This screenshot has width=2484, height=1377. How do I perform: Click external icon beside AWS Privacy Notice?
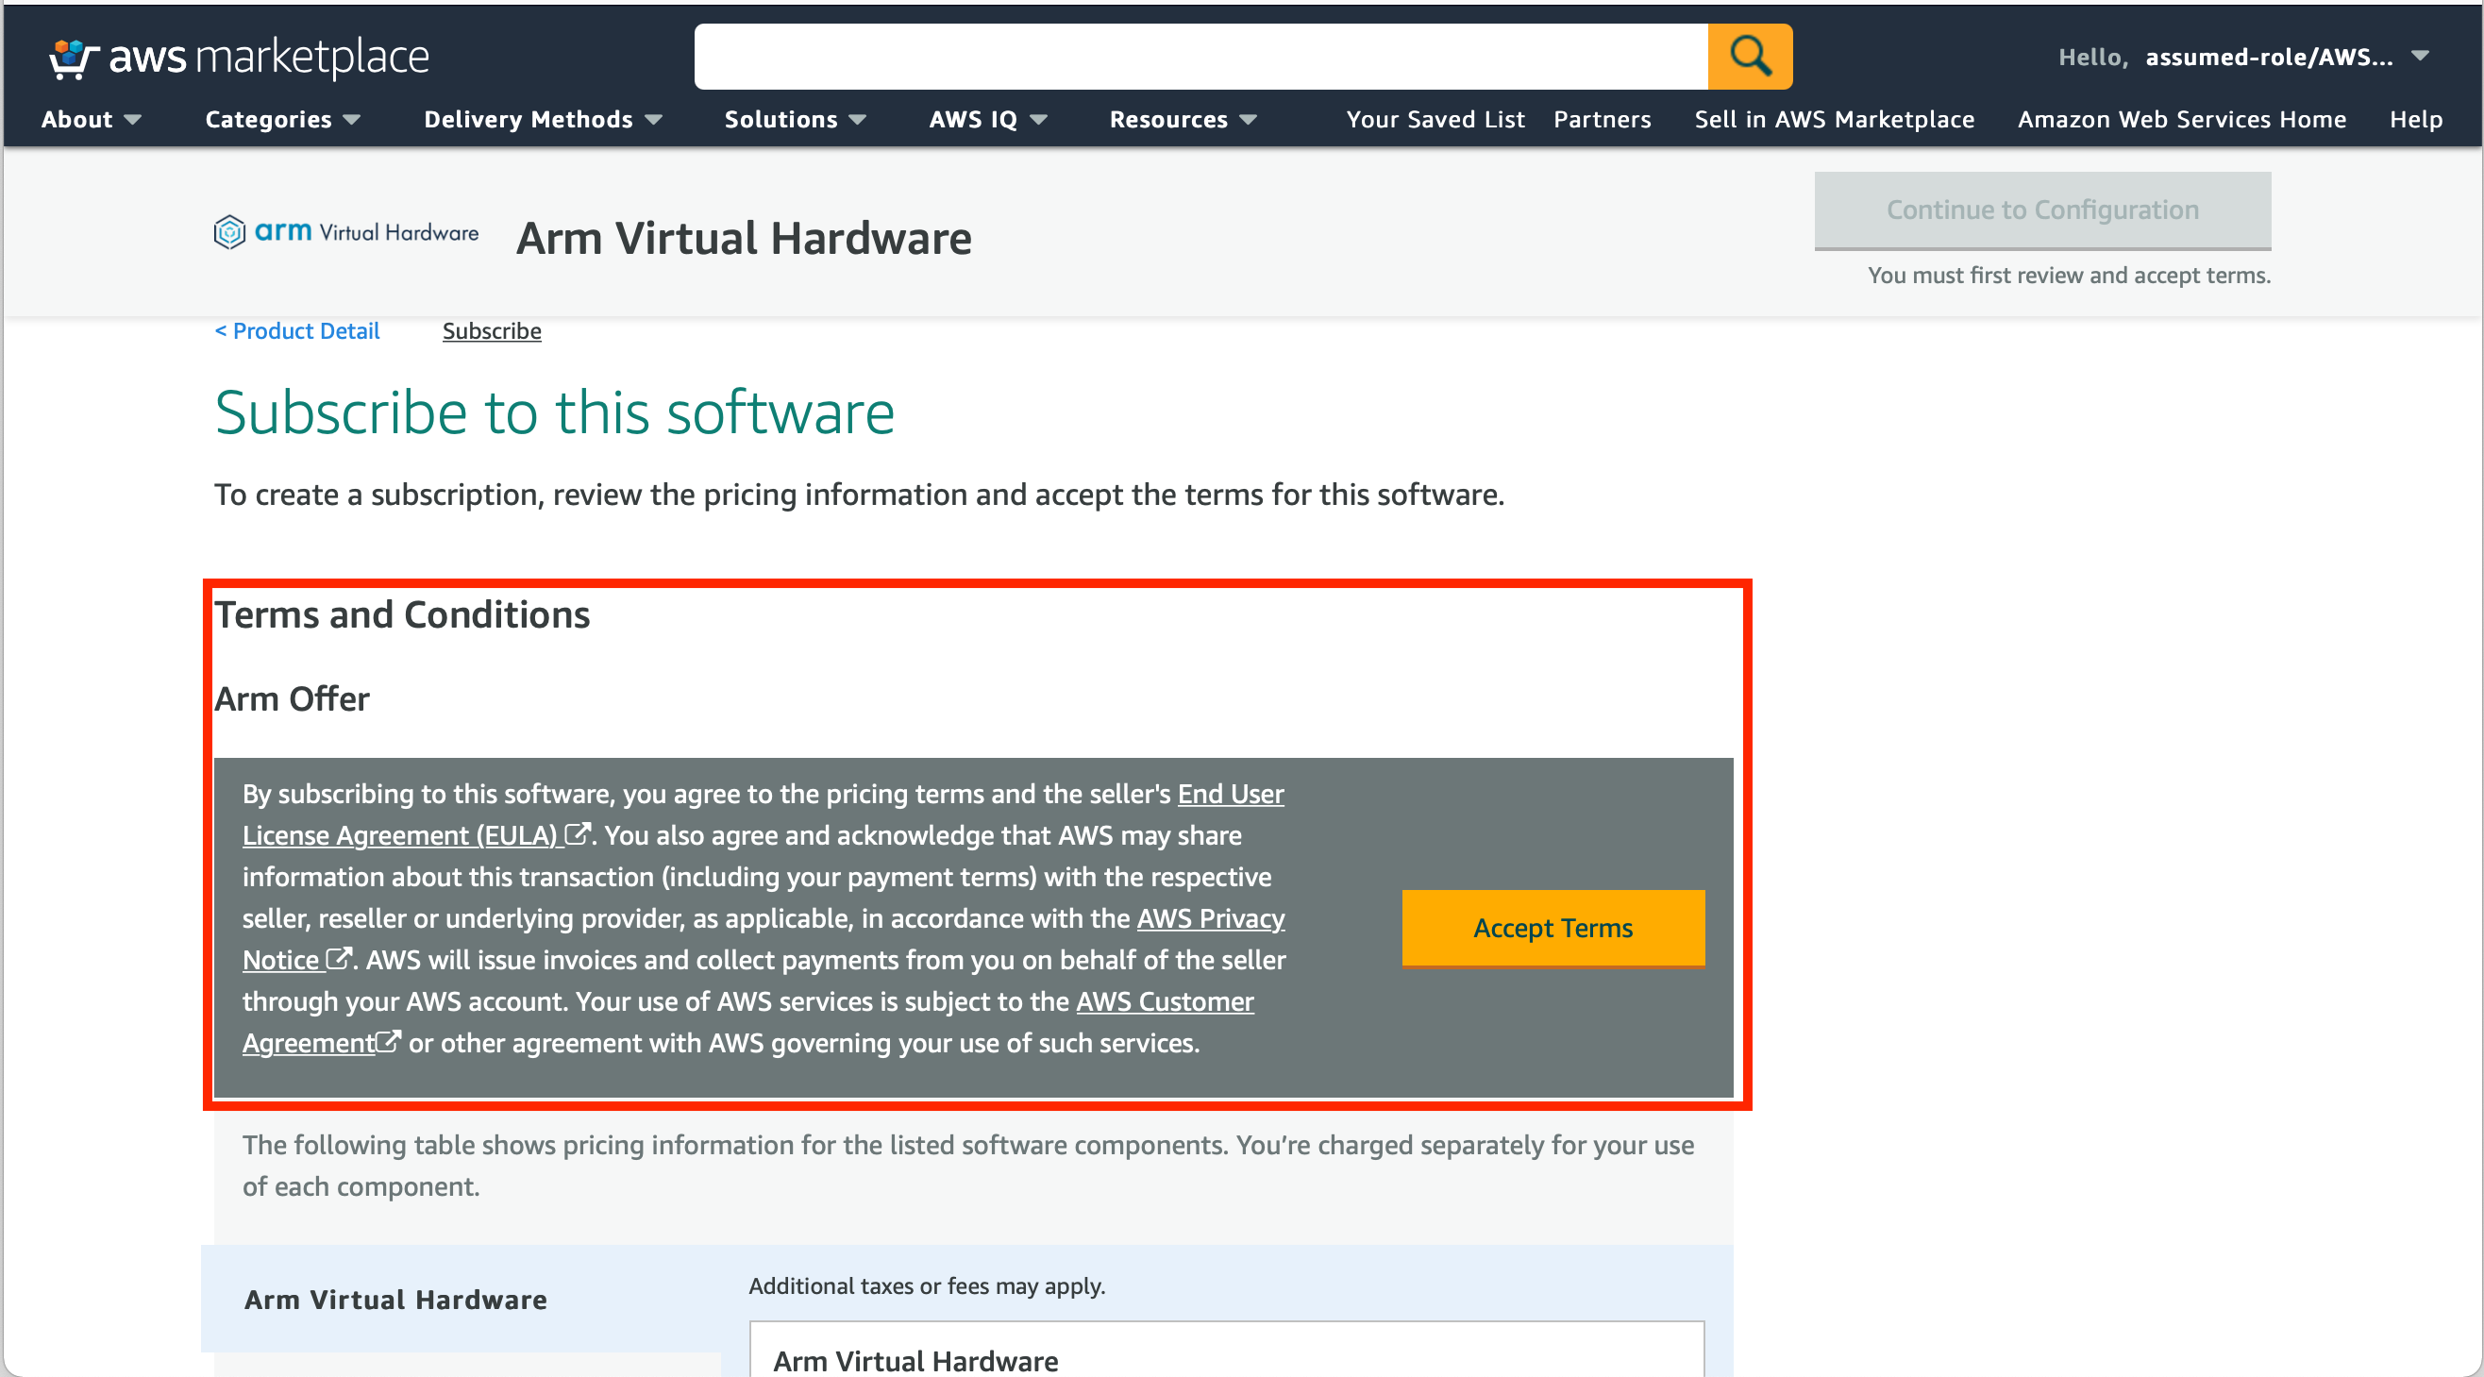(x=339, y=959)
